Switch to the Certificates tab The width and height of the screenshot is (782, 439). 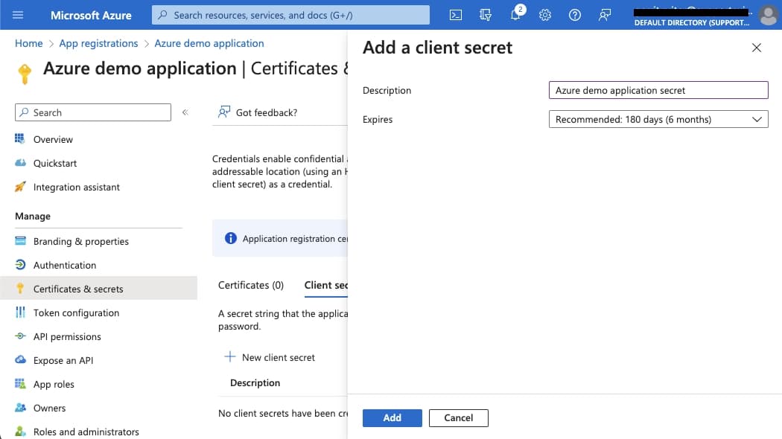coord(251,284)
